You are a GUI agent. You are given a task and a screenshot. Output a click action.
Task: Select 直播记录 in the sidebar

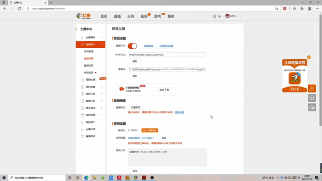click(89, 66)
